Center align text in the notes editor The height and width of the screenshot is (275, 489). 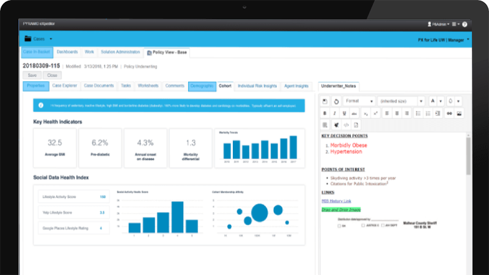pyautogui.click(x=397, y=114)
